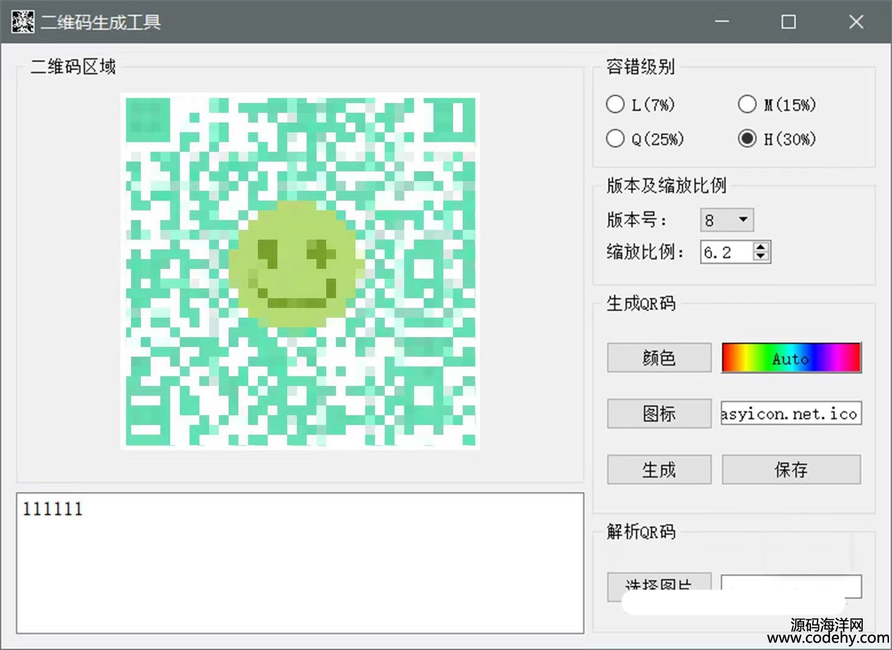Image resolution: width=892 pixels, height=650 pixels.
Task: Click the text input area containing 111111
Action: tap(299, 563)
